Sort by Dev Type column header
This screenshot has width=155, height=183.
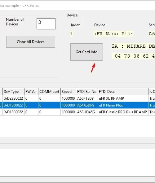click(13, 92)
